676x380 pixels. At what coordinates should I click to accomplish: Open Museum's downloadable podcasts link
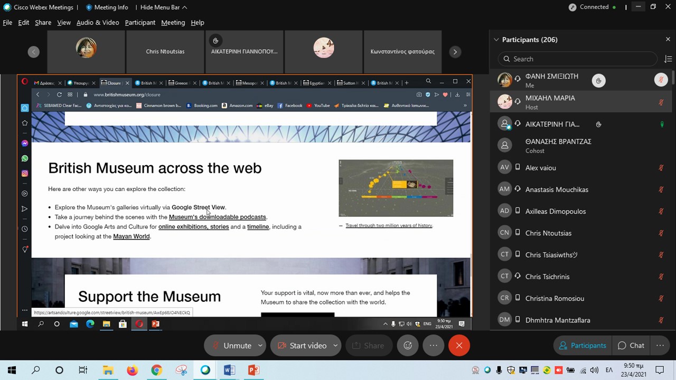point(218,217)
